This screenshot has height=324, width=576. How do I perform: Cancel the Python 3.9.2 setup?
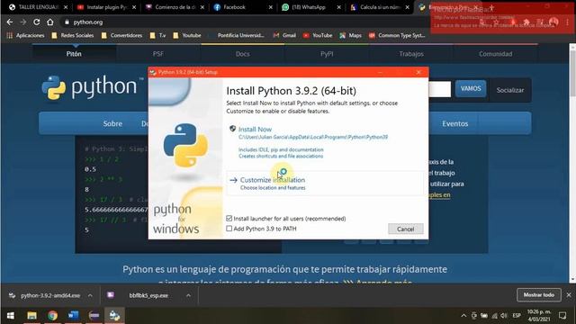click(406, 229)
